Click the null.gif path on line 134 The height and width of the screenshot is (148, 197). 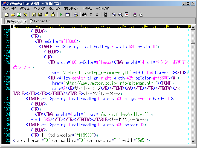coord(123,114)
